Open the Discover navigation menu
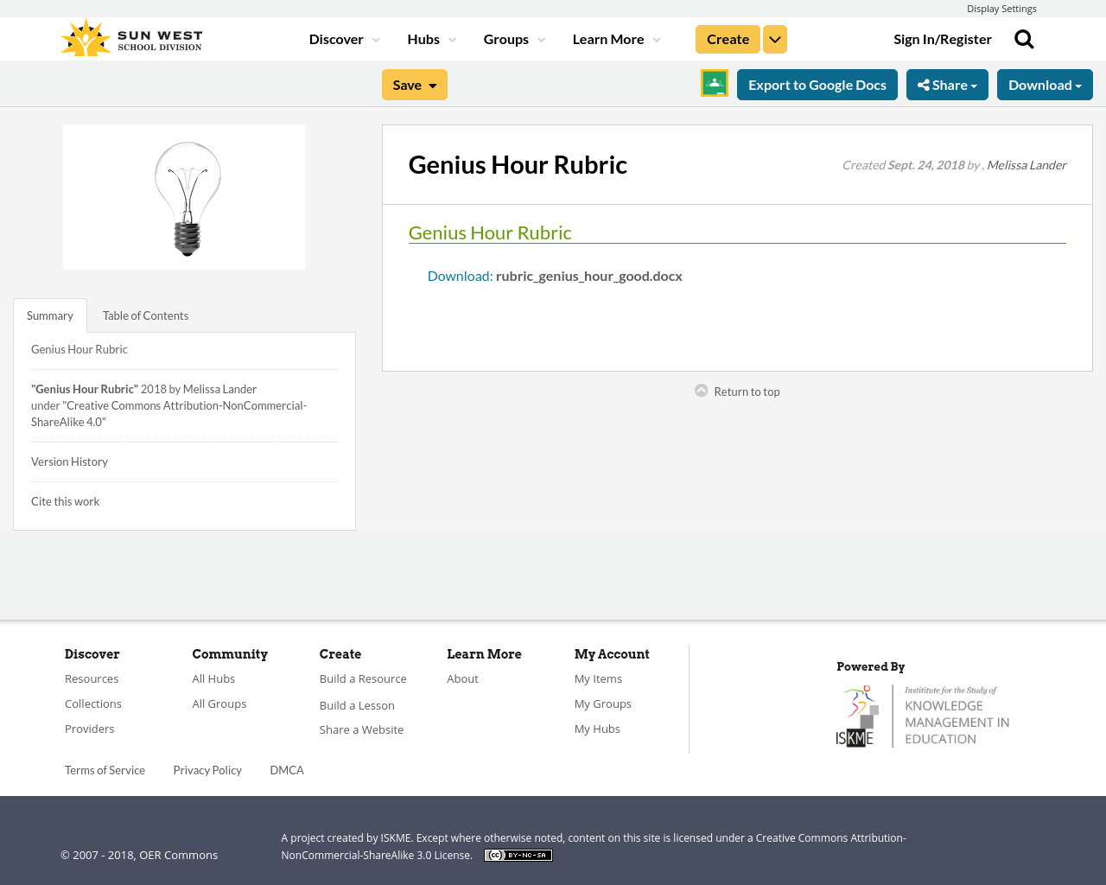 point(337,38)
